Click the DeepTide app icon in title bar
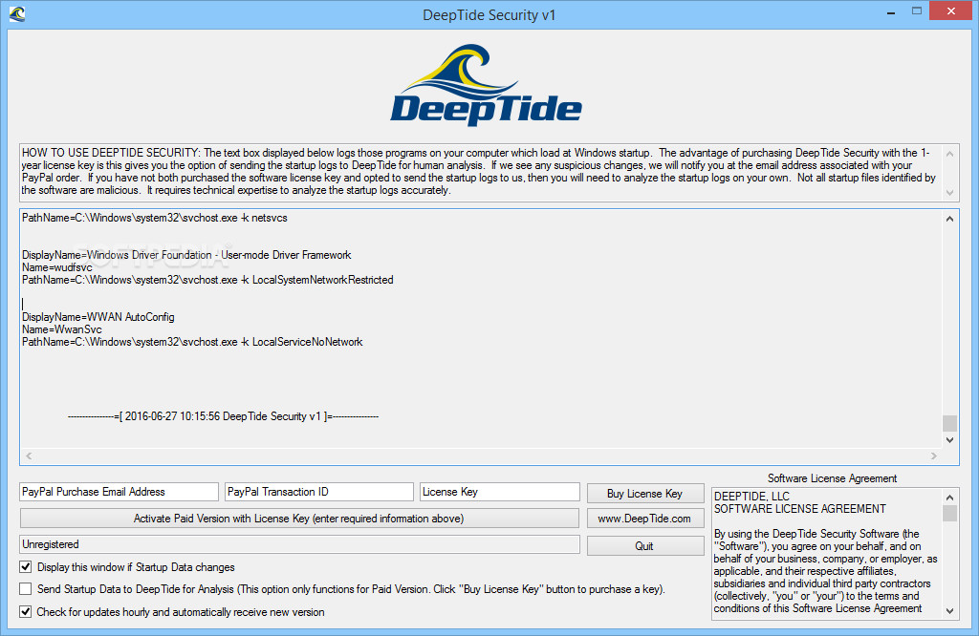 pos(17,13)
